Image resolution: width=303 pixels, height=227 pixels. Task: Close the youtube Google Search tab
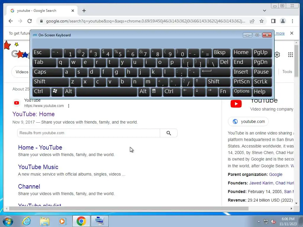(x=73, y=11)
